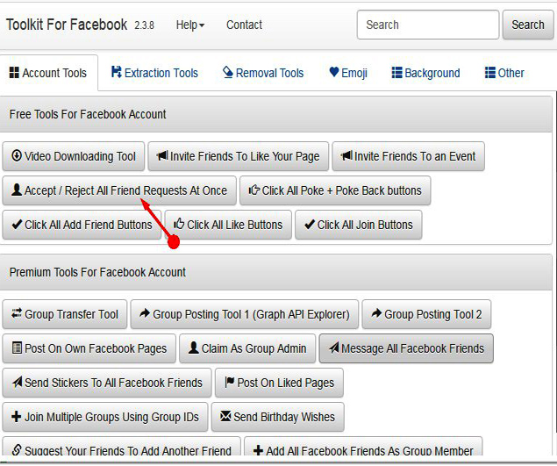
Task: Click the list icon of Background tab
Action: pyautogui.click(x=396, y=72)
